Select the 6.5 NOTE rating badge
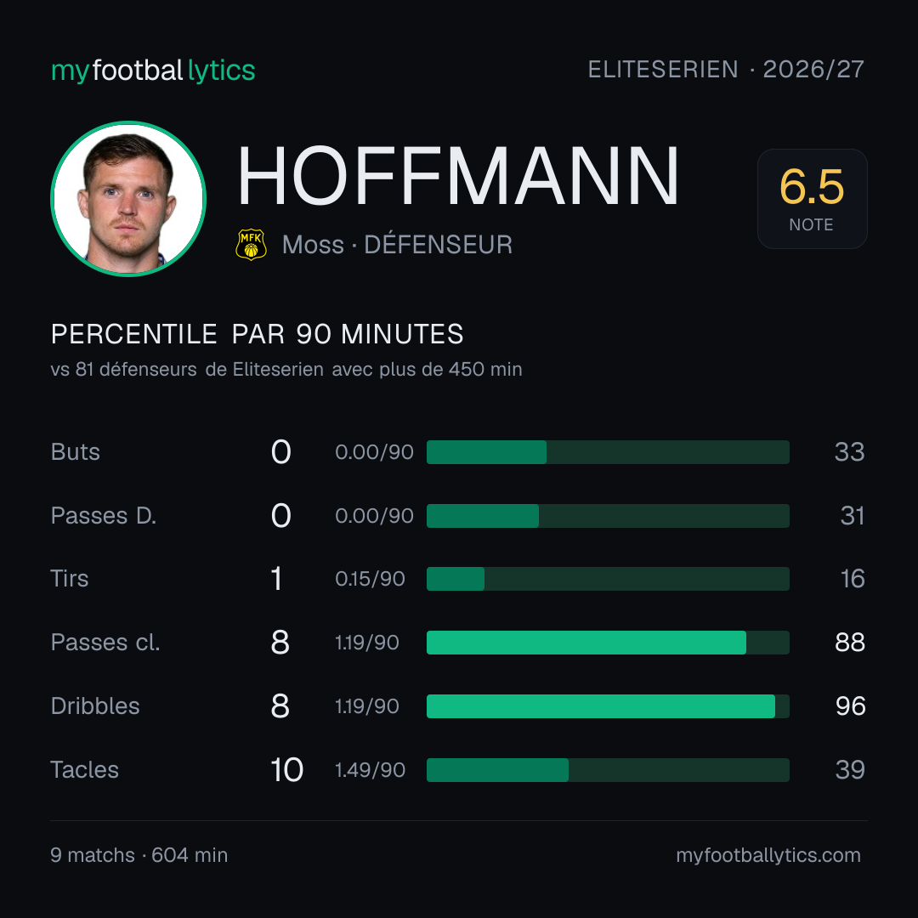918x918 pixels. tap(812, 198)
